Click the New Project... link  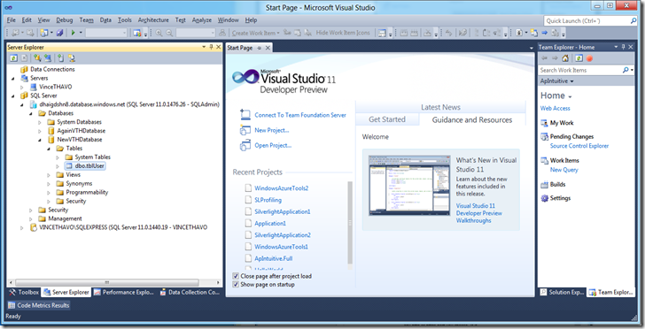pos(272,130)
